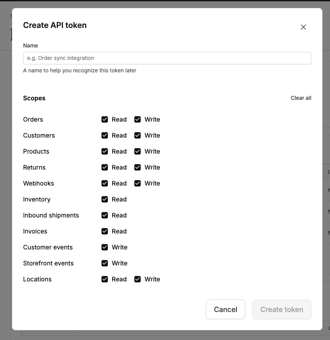330x340 pixels.
Task: Select the Locations scope label
Action: [37, 279]
